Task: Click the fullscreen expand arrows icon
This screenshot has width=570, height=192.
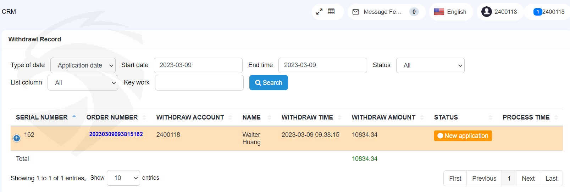Action: point(319,12)
